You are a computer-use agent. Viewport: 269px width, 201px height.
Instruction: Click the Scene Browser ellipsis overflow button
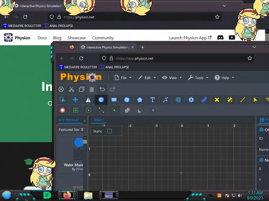coord(85,120)
